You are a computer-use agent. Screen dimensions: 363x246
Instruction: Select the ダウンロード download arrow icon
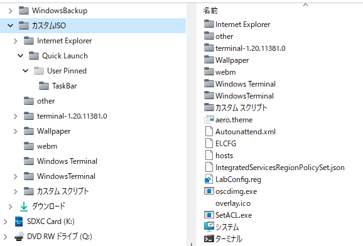pyautogui.click(x=24, y=206)
